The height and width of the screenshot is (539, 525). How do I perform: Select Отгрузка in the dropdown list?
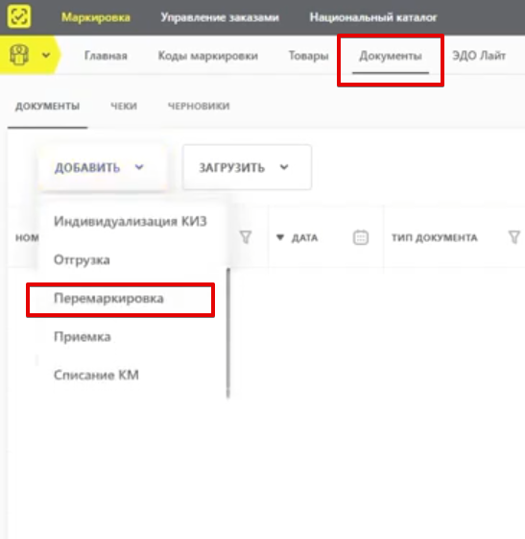pyautogui.click(x=82, y=259)
